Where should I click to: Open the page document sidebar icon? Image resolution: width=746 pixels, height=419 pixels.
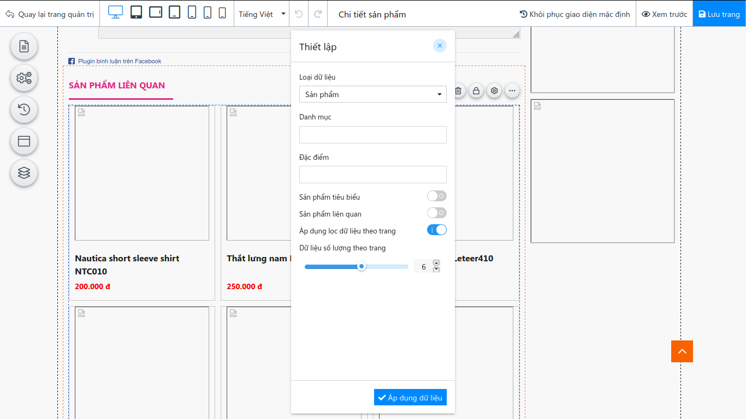pyautogui.click(x=24, y=46)
